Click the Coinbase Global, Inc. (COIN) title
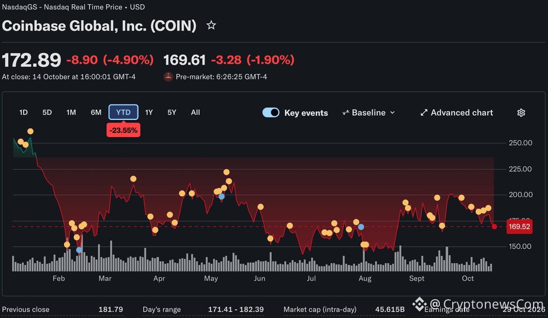 (99, 26)
